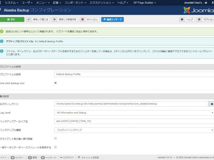Browse folder icon for output directory

pyautogui.click(x=211, y=104)
